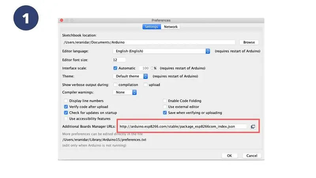316x178 pixels.
Task: Enable Use accessibility features
Action: coord(66,119)
